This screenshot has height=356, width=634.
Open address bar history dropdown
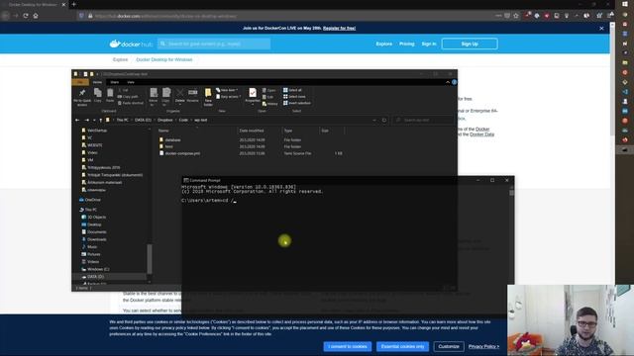click(x=374, y=120)
